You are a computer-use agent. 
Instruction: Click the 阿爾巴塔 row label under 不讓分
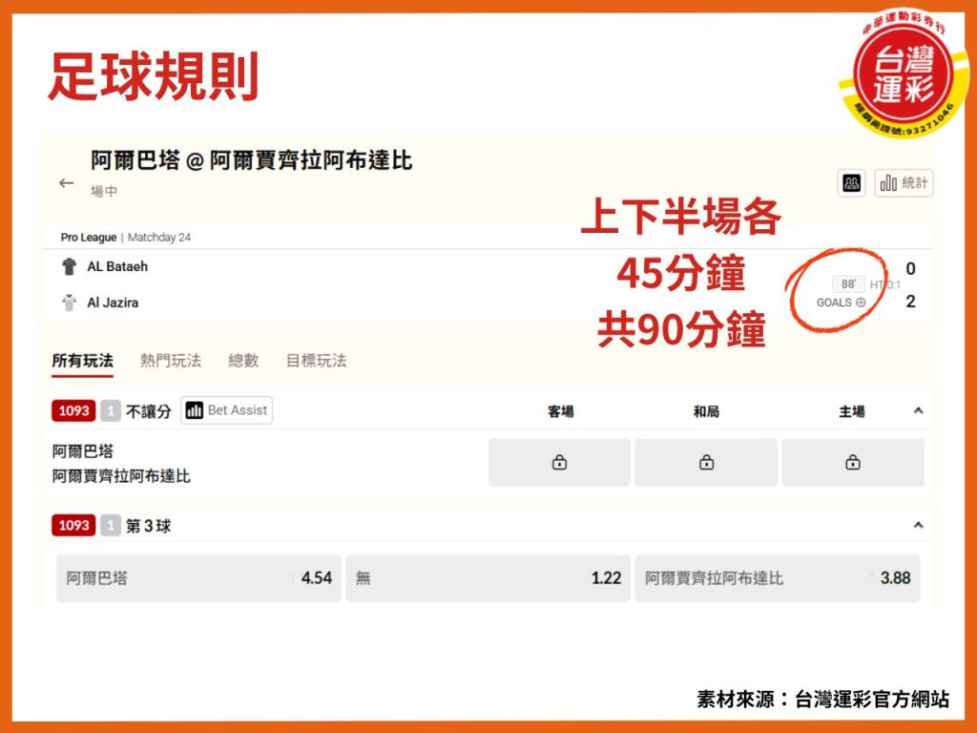(x=83, y=451)
